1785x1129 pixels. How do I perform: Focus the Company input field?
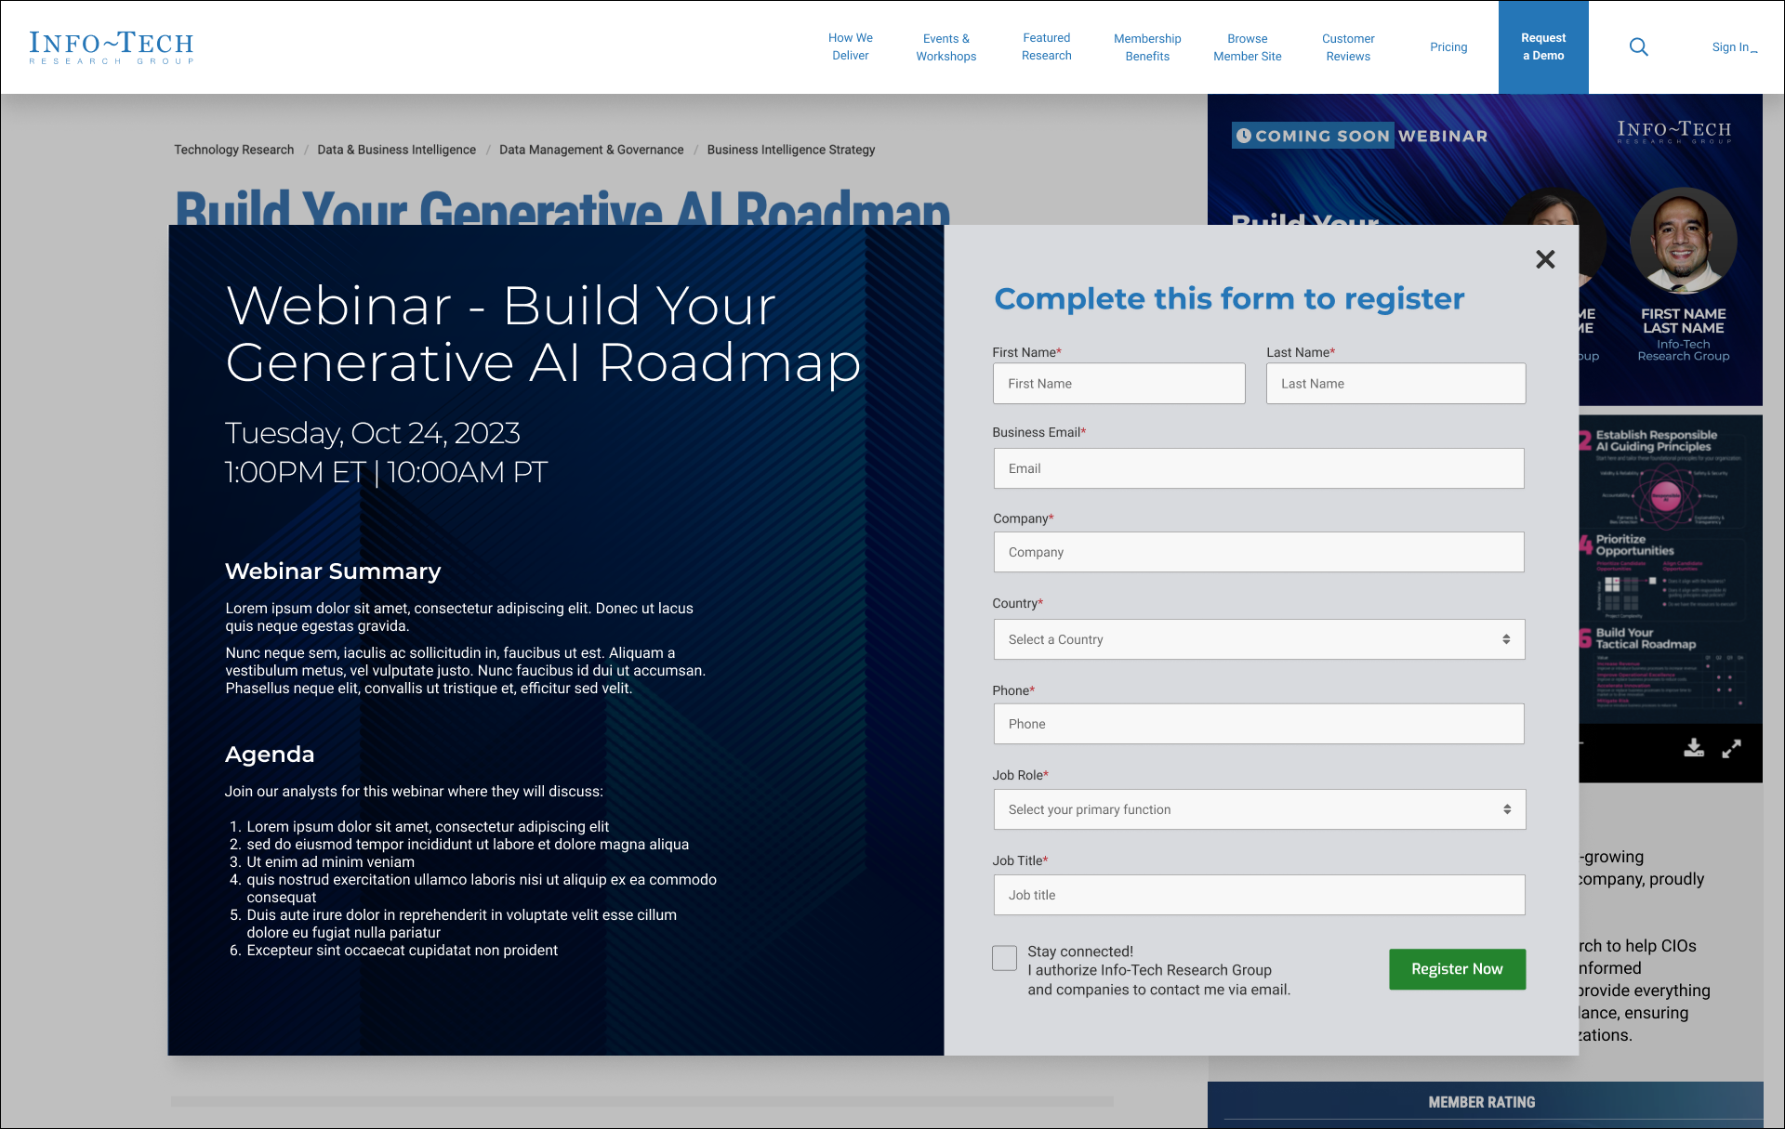pyautogui.click(x=1259, y=552)
